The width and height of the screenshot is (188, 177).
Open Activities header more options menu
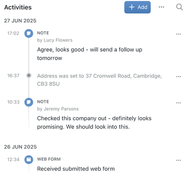(161, 7)
